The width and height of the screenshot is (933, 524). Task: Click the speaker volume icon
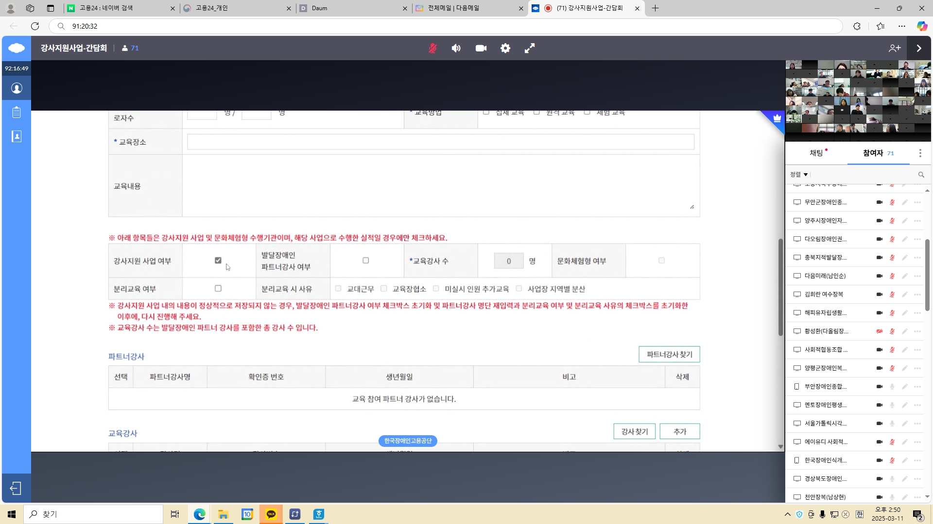[456, 48]
